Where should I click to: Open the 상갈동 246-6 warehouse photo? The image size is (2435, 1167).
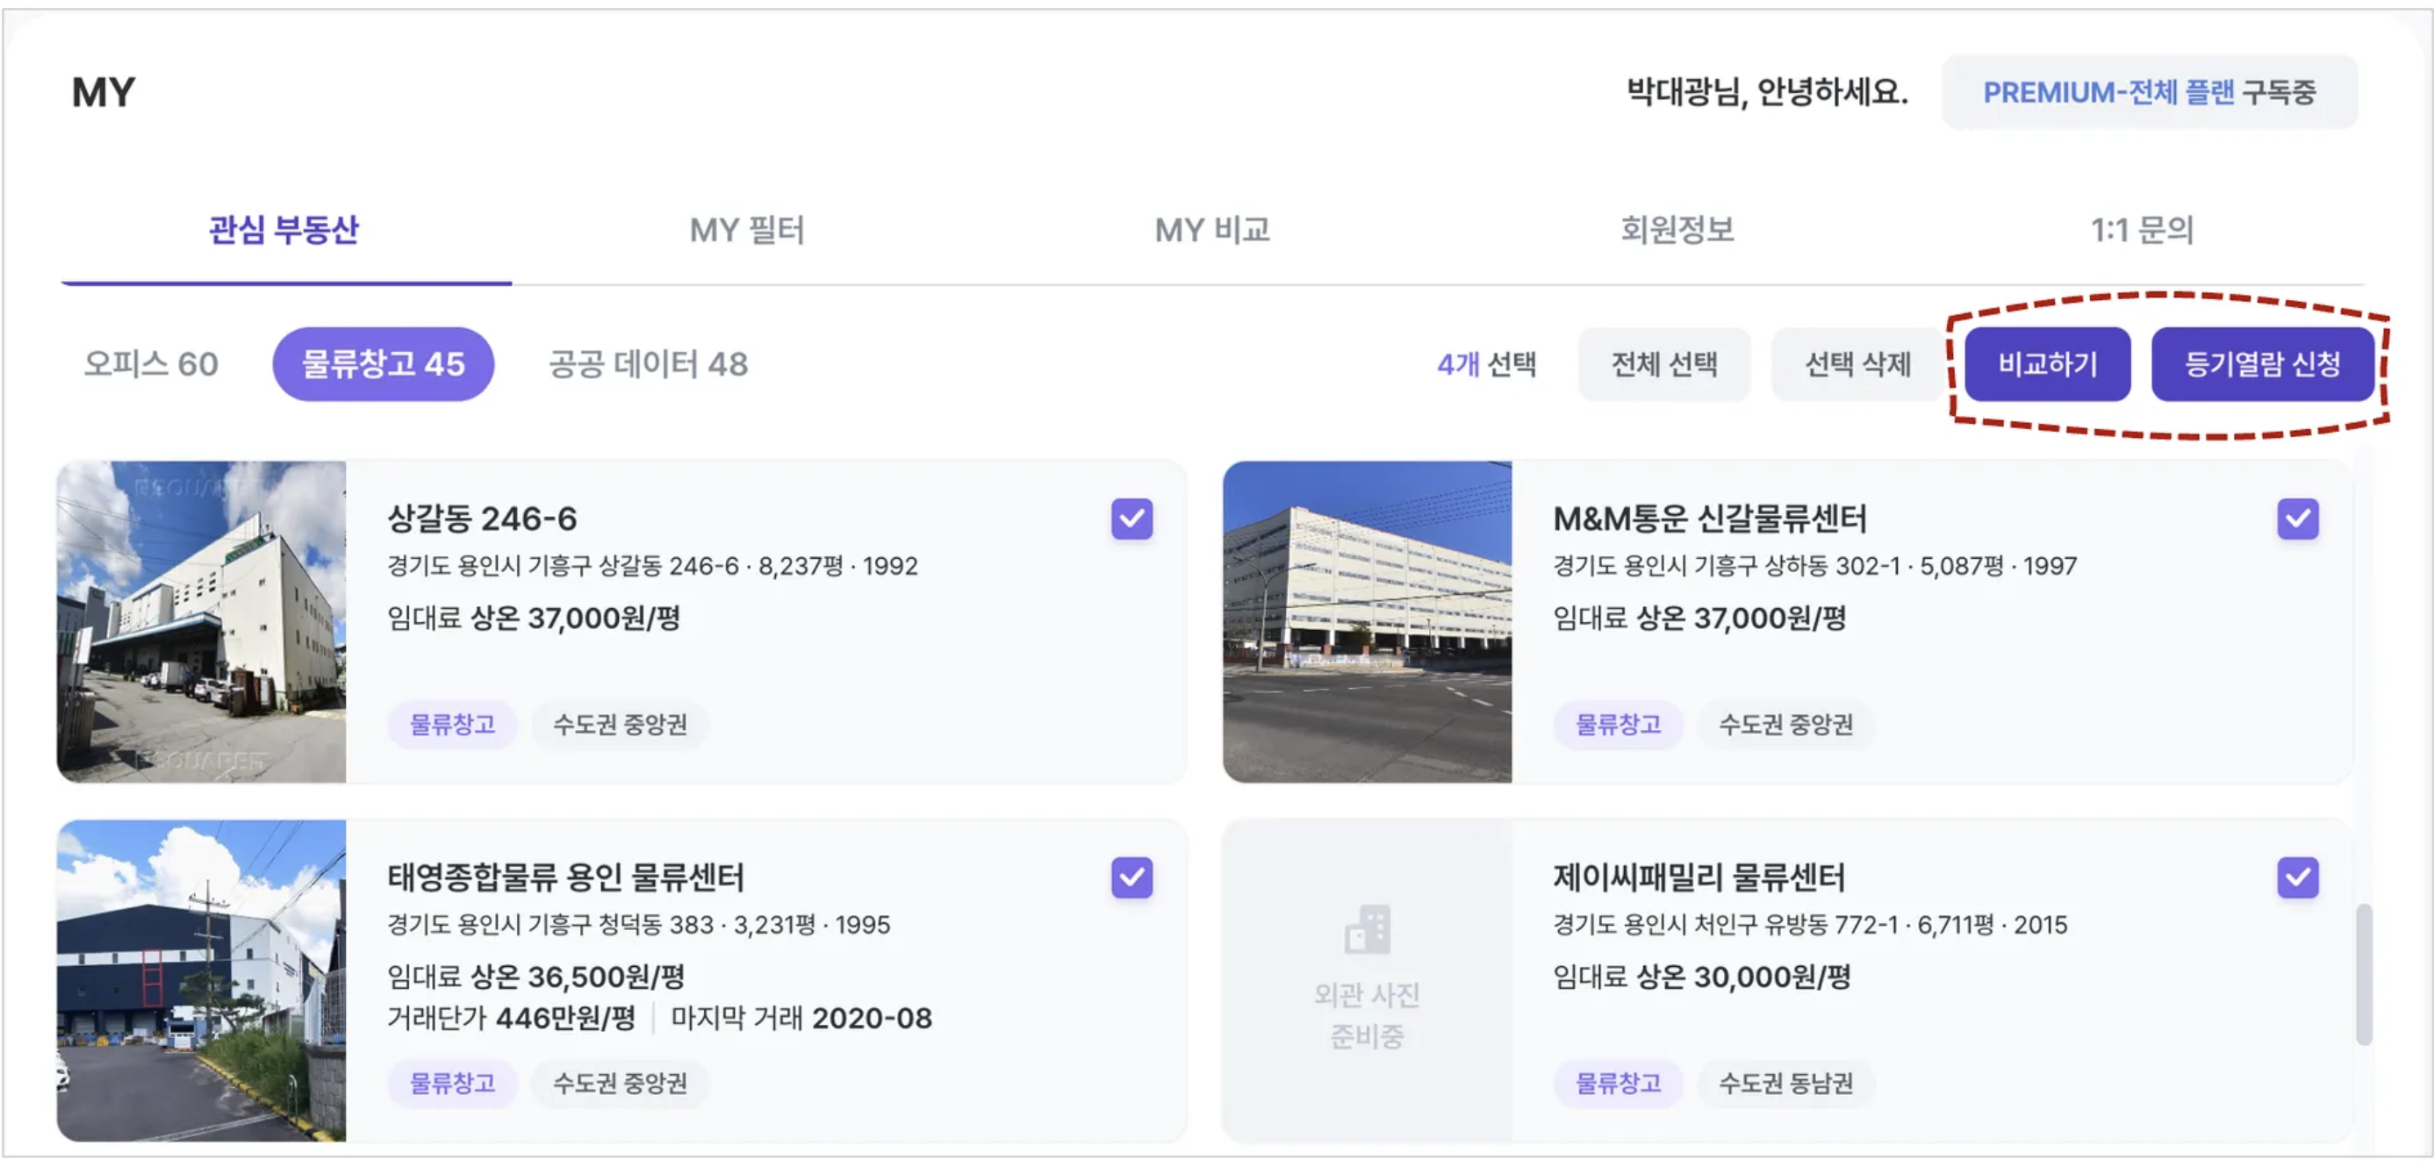[x=201, y=621]
